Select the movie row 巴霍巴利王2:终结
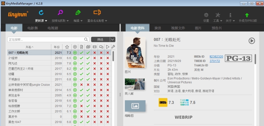This screenshot has width=264, height=126. pos(59,69)
